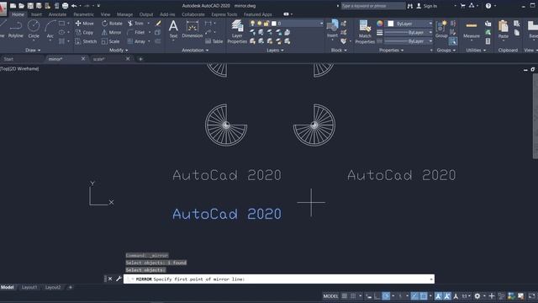The height and width of the screenshot is (303, 538).
Task: Click the object color wheel swatch
Action: point(379,24)
